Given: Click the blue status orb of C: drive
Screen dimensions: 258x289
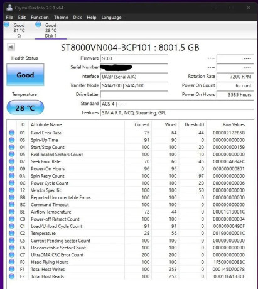Looking at the screenshot, I should pos(7,25).
